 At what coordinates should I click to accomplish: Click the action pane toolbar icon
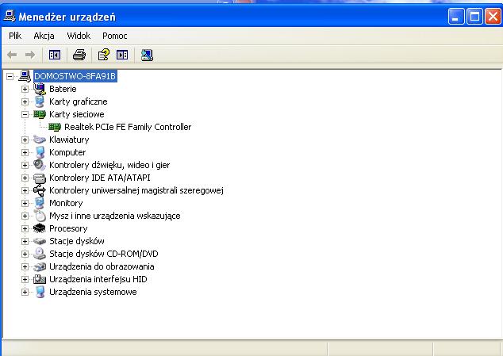(x=122, y=55)
